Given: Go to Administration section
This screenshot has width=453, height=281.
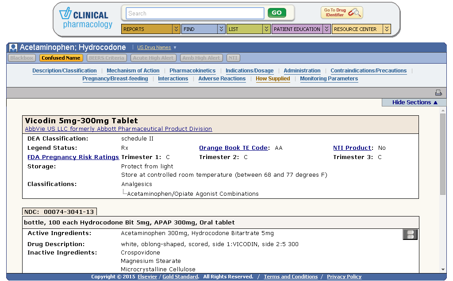Looking at the screenshot, I should (x=302, y=71).
